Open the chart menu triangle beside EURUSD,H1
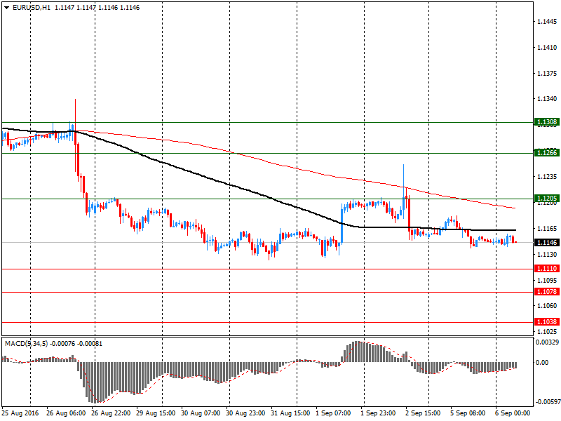The width and height of the screenshot is (561, 421). [x=6, y=8]
